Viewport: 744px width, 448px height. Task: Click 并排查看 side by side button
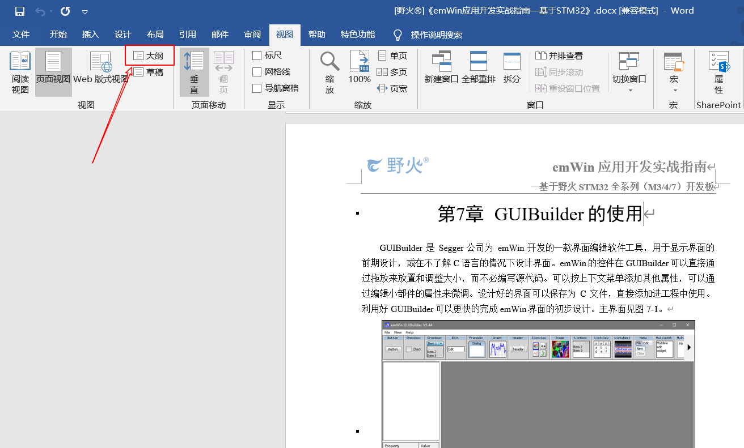(560, 56)
